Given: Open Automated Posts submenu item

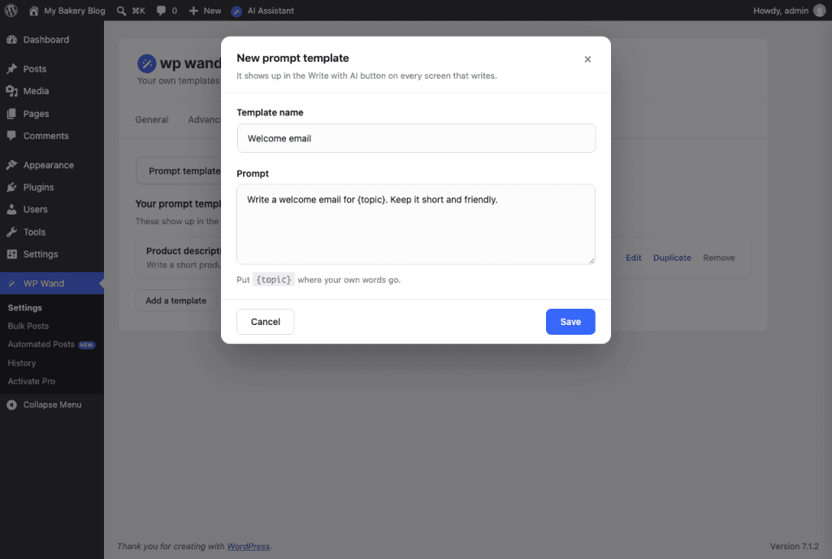Looking at the screenshot, I should tap(41, 344).
